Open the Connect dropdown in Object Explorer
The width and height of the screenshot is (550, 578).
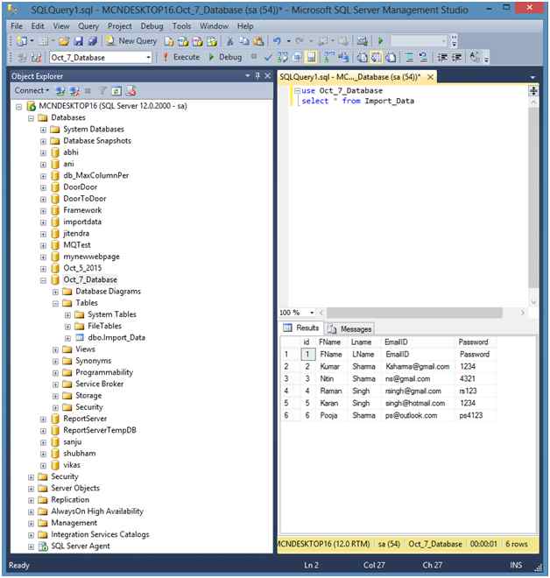point(32,90)
